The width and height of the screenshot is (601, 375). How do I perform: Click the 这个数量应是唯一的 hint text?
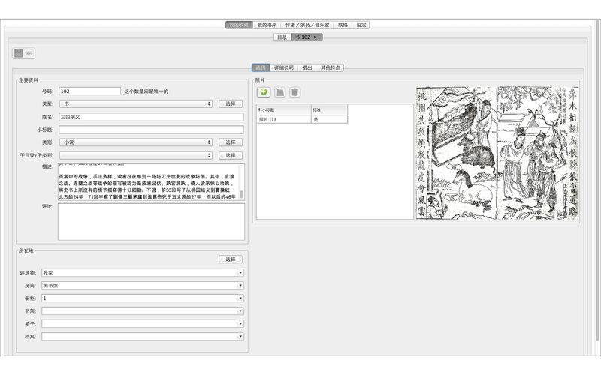pyautogui.click(x=146, y=91)
